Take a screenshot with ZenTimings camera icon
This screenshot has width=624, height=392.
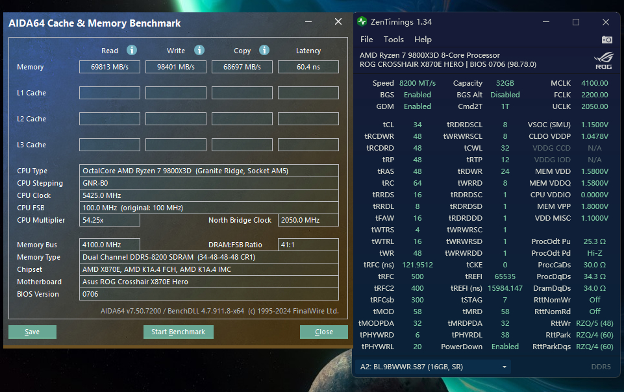607,40
